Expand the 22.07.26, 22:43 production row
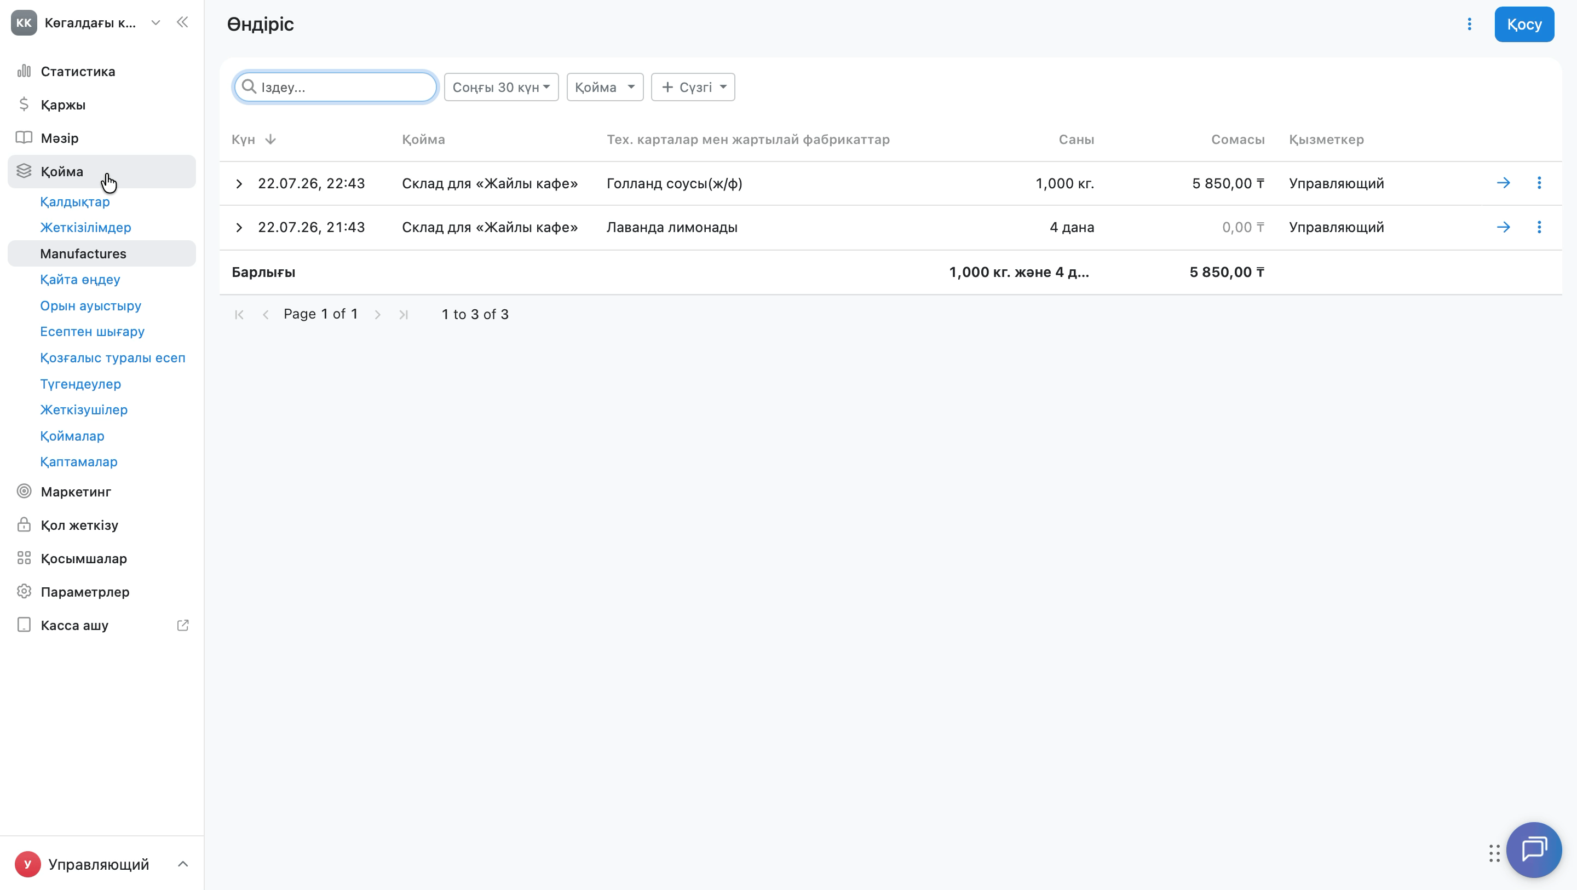 coord(239,183)
